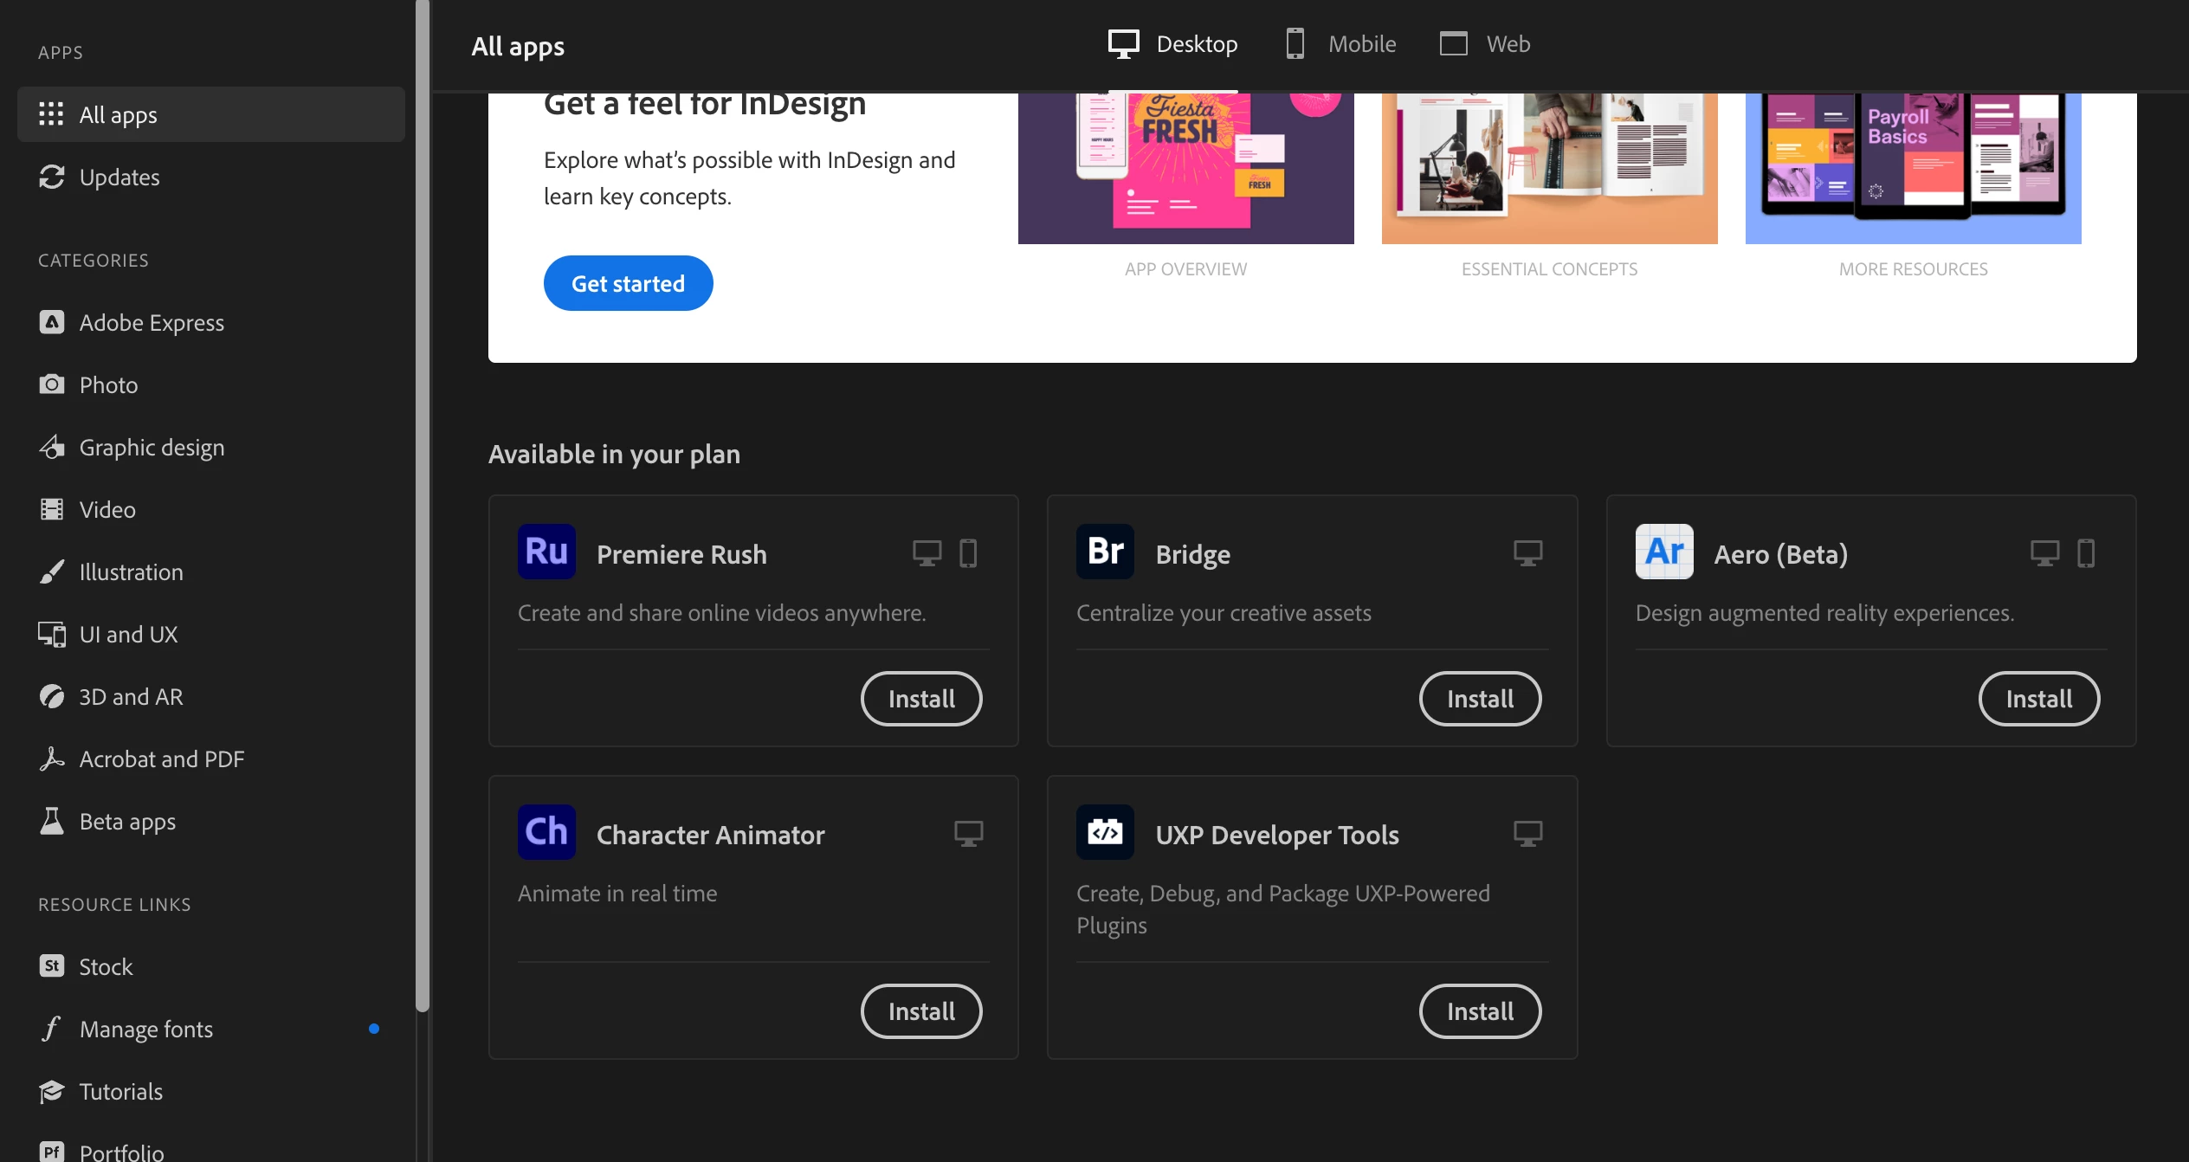The image size is (2189, 1162).
Task: Open the Stock resource link
Action: pyautogui.click(x=106, y=966)
